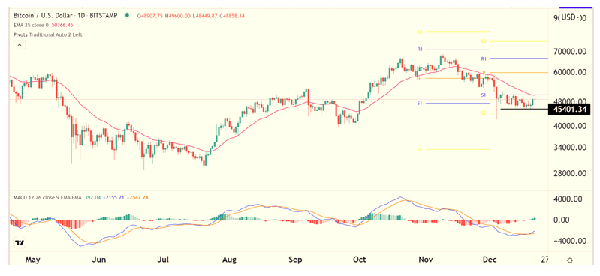Image resolution: width=600 pixels, height=276 pixels.
Task: Click the Jul label on time axis
Action: click(164, 260)
